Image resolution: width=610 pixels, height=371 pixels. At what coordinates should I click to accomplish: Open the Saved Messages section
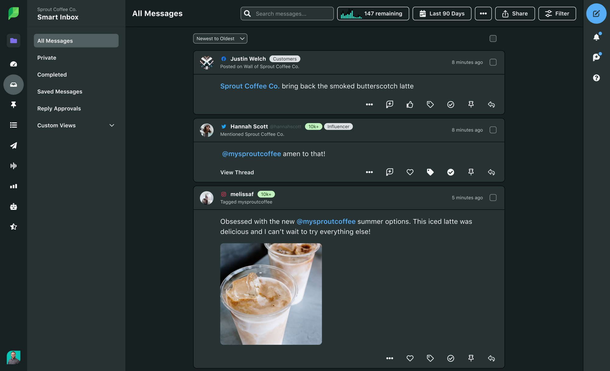click(x=60, y=91)
